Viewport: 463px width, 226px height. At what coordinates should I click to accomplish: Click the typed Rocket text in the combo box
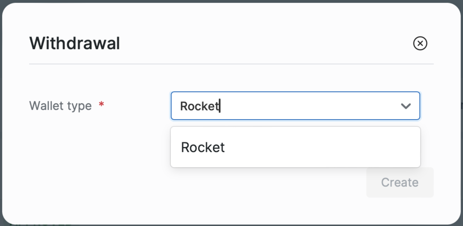coord(199,106)
